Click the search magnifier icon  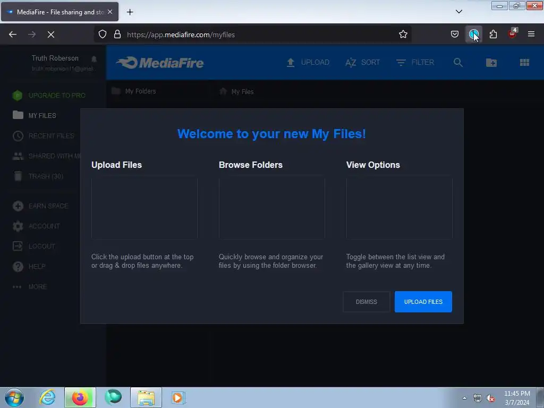pos(458,63)
